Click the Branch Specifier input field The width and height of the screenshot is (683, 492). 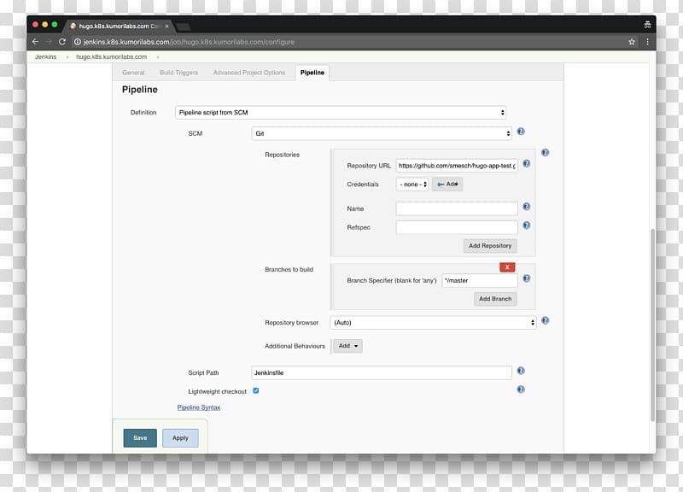coord(480,281)
